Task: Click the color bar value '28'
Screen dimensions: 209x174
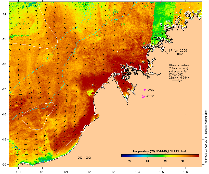Action: pyautogui.click(x=147, y=161)
